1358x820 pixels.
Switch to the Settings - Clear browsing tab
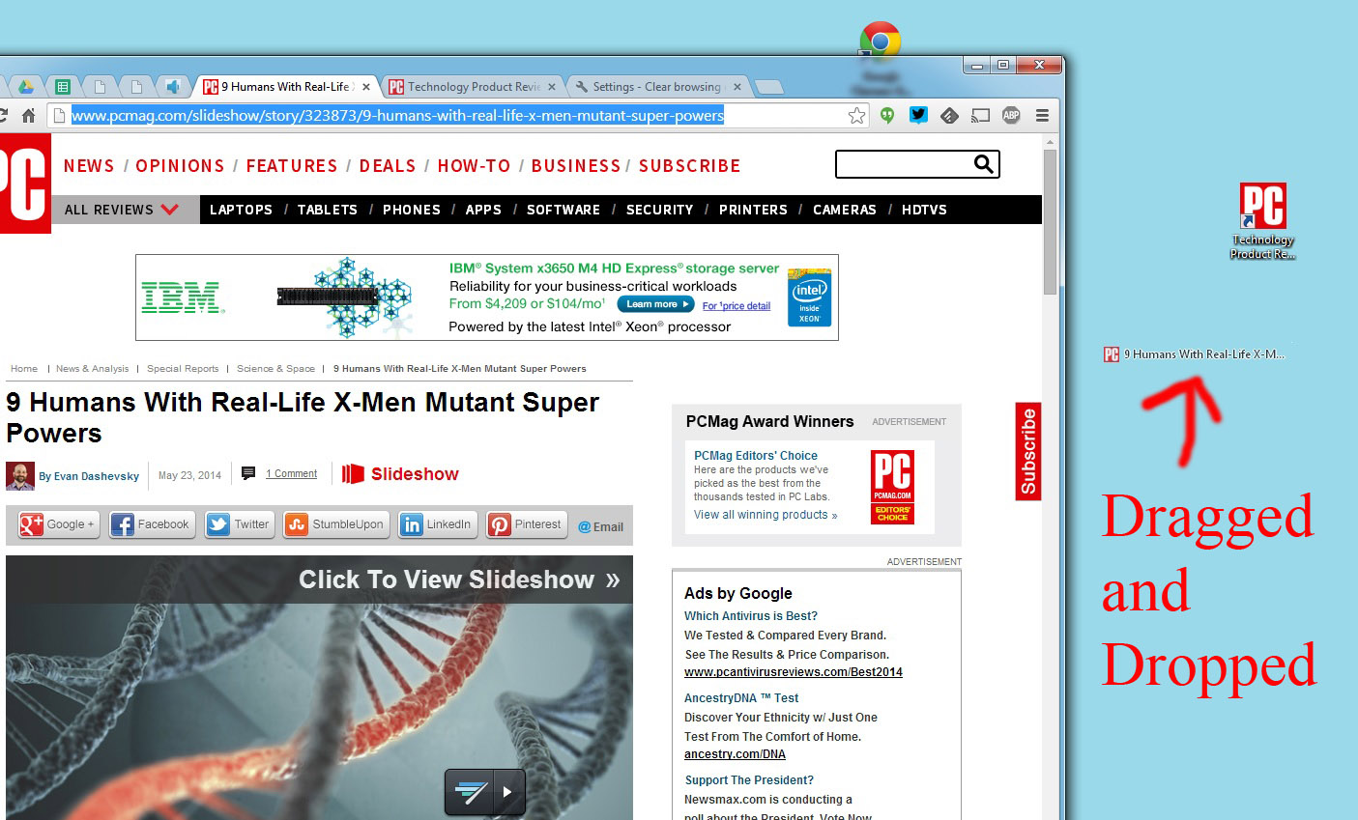coord(657,87)
